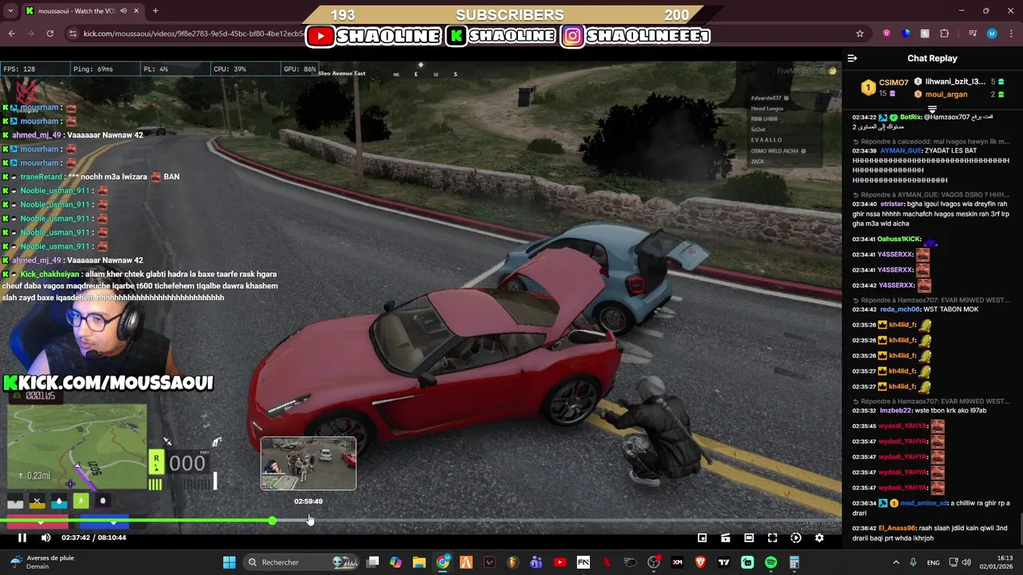Open the Chrome profile avatar
Screen dimensions: 1023x575
(992, 34)
